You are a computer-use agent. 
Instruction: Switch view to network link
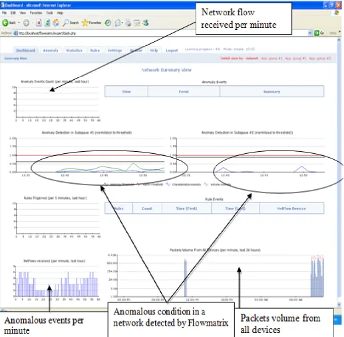[x=252, y=59]
